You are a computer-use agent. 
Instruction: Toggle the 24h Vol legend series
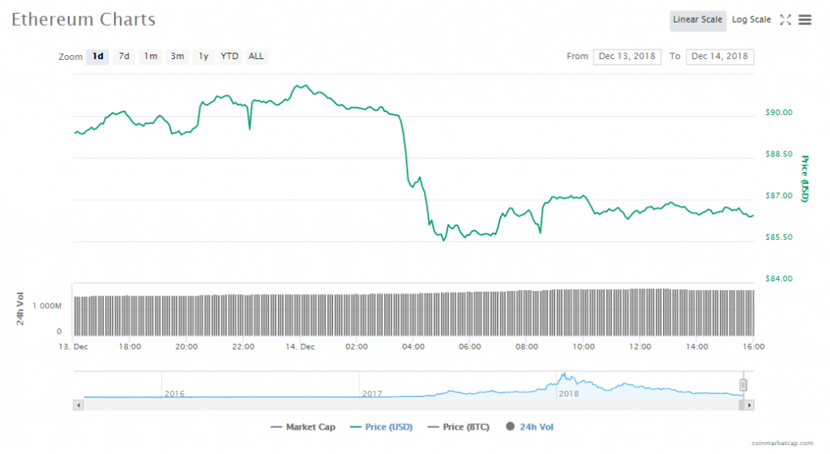(x=529, y=426)
